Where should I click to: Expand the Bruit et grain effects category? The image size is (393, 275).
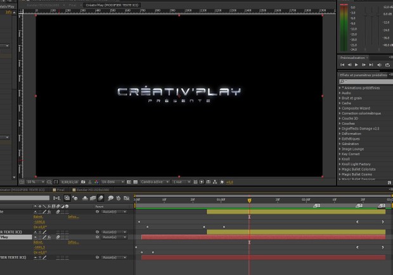coord(340,98)
